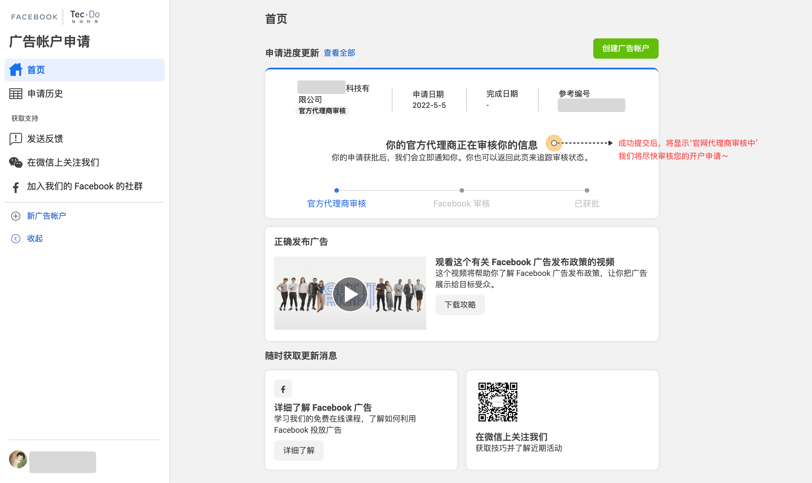The image size is (812, 483).
Task: Click the 参考编号 label
Action: point(574,94)
